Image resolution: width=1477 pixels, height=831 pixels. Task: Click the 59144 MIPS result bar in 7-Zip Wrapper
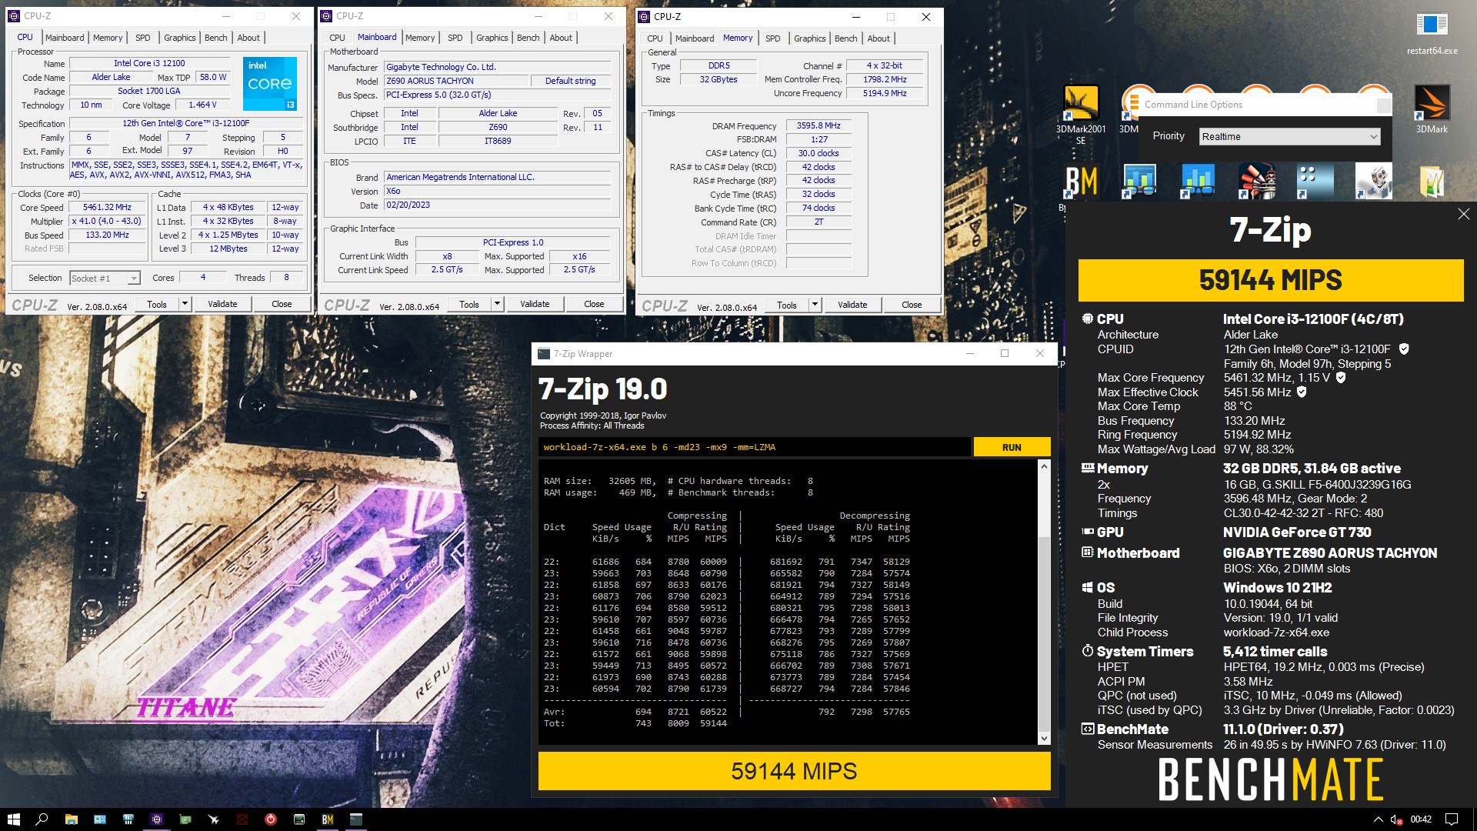tap(794, 771)
